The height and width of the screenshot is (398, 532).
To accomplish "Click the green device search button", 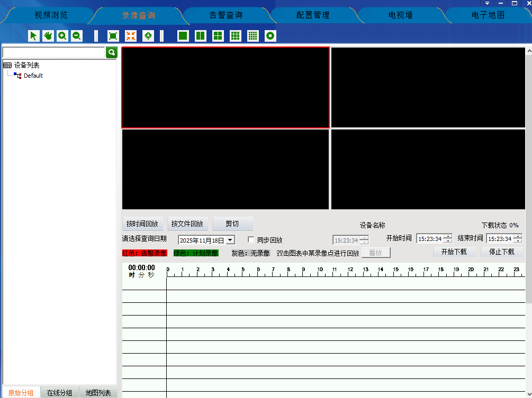I will click(x=111, y=52).
